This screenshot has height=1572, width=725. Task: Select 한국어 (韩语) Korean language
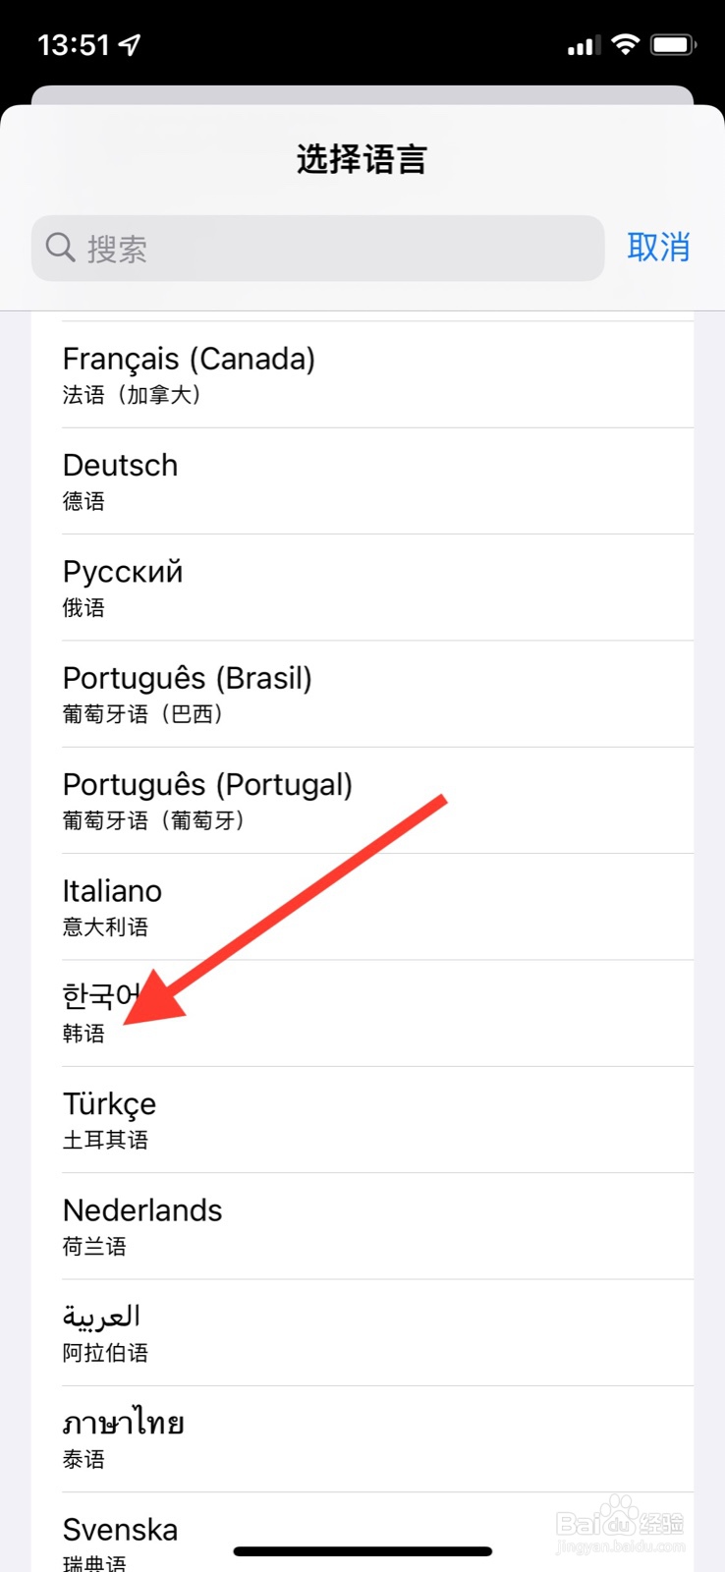tap(362, 1013)
